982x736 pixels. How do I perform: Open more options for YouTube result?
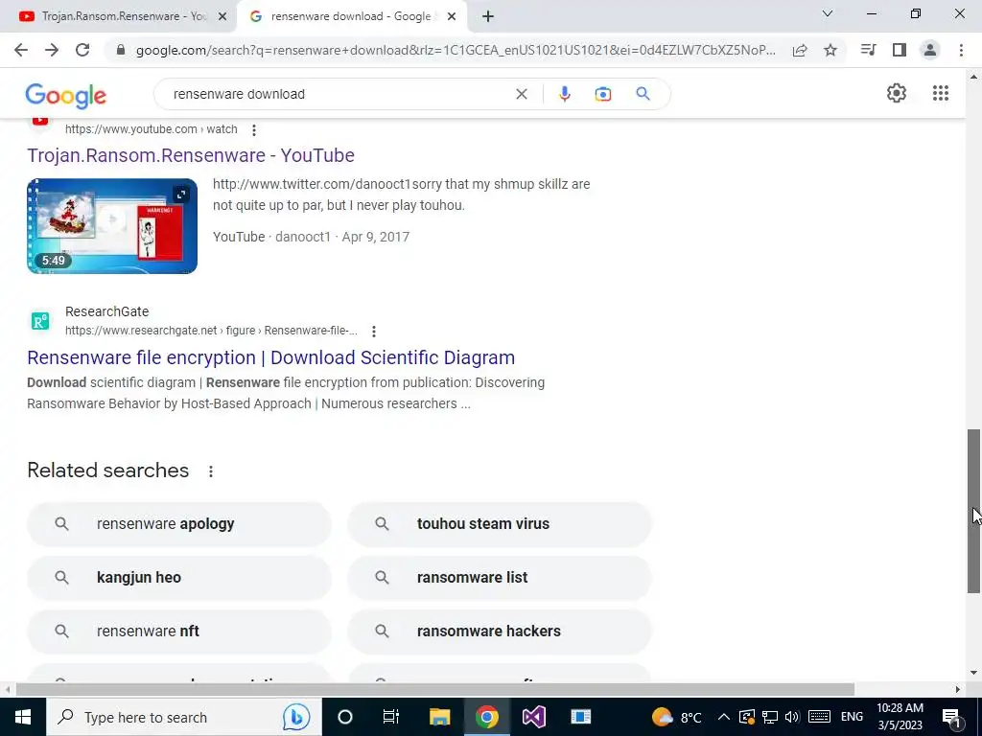pos(253,130)
